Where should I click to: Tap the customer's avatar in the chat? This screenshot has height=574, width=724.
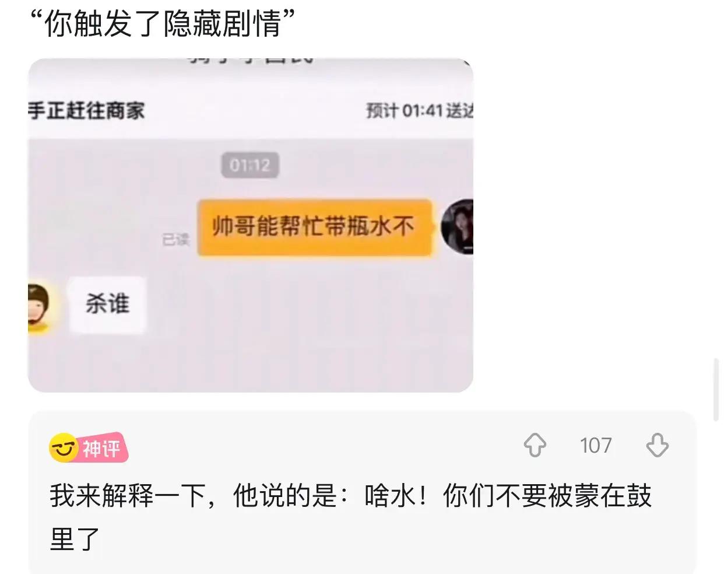(x=458, y=227)
